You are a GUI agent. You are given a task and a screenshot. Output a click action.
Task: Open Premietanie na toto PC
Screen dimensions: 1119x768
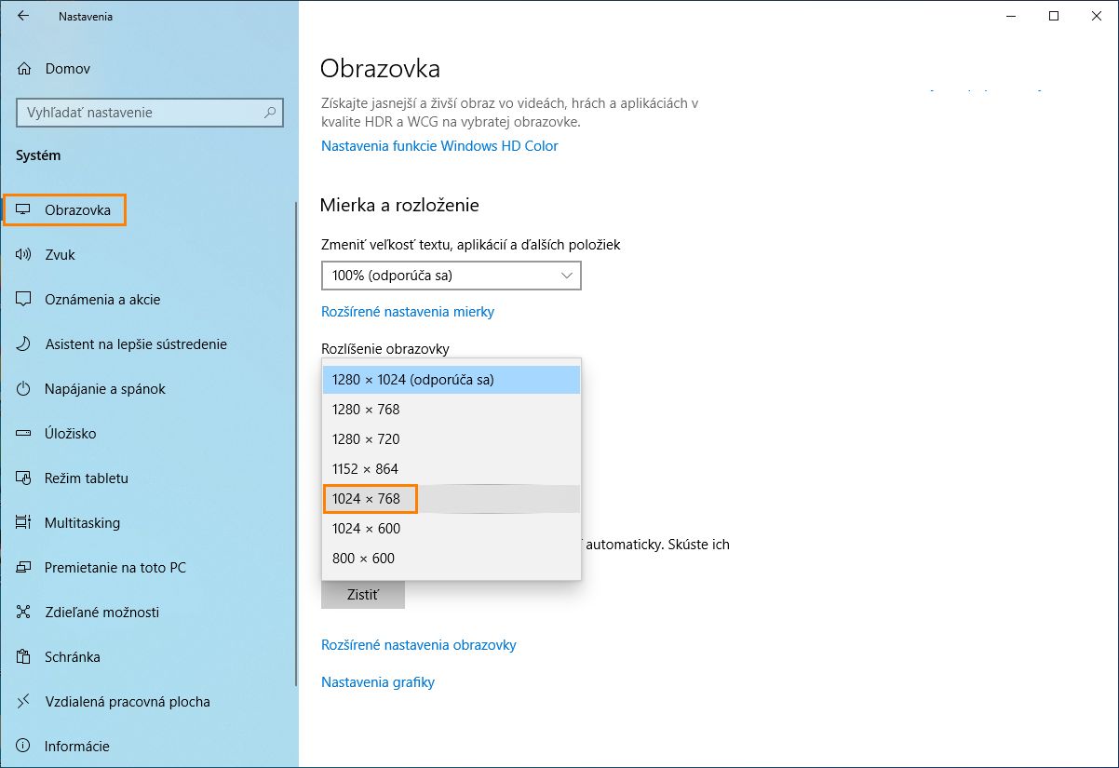(115, 568)
